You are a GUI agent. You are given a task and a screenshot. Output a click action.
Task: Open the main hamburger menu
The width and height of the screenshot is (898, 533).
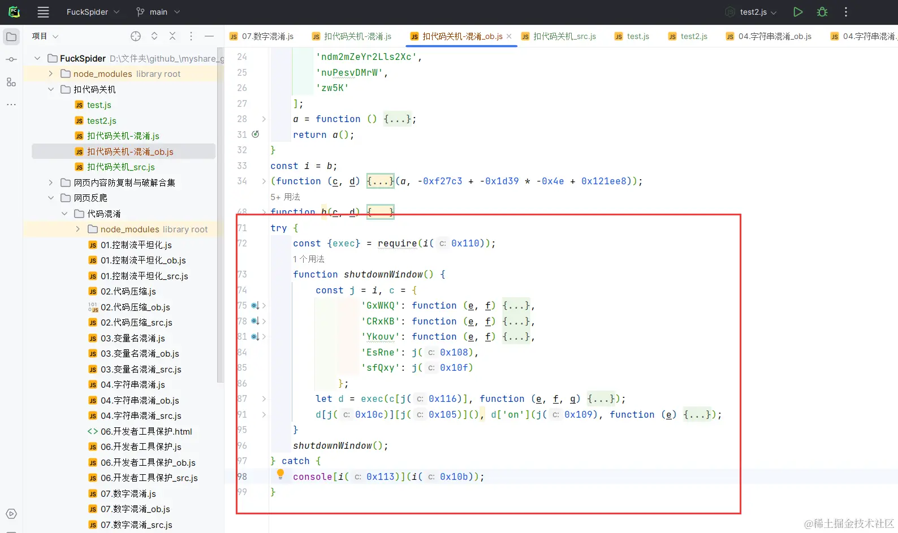[x=43, y=12]
